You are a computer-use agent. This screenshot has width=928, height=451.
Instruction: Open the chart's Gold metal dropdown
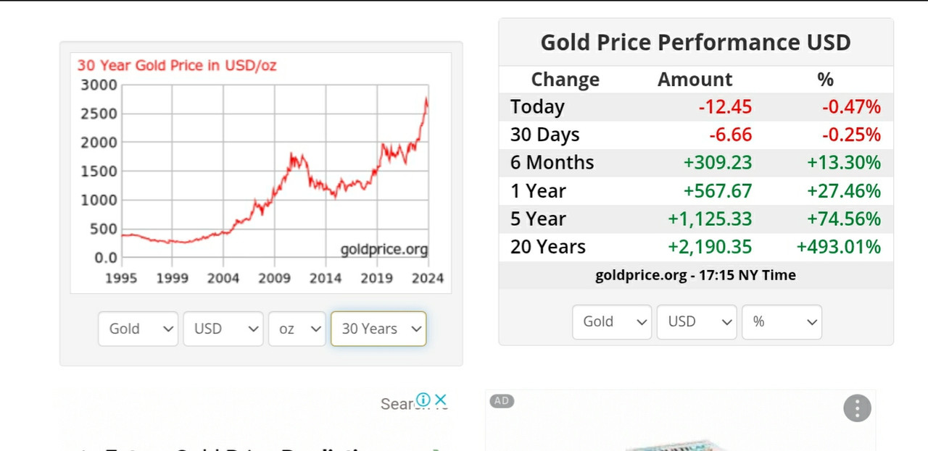(x=138, y=329)
